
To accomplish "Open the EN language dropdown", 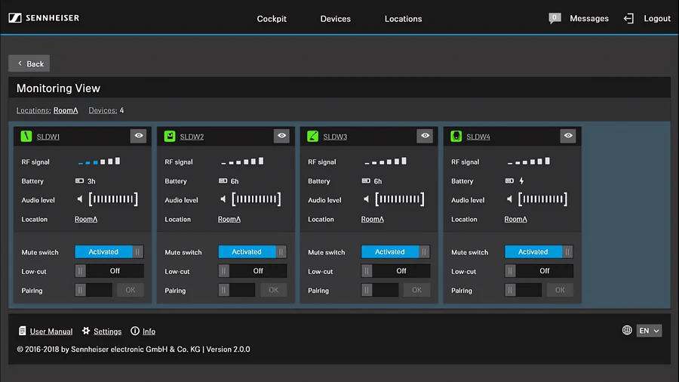I will (x=649, y=331).
